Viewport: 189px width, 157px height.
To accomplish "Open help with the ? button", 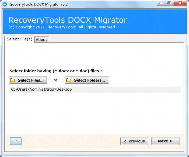I will (x=16, y=141).
